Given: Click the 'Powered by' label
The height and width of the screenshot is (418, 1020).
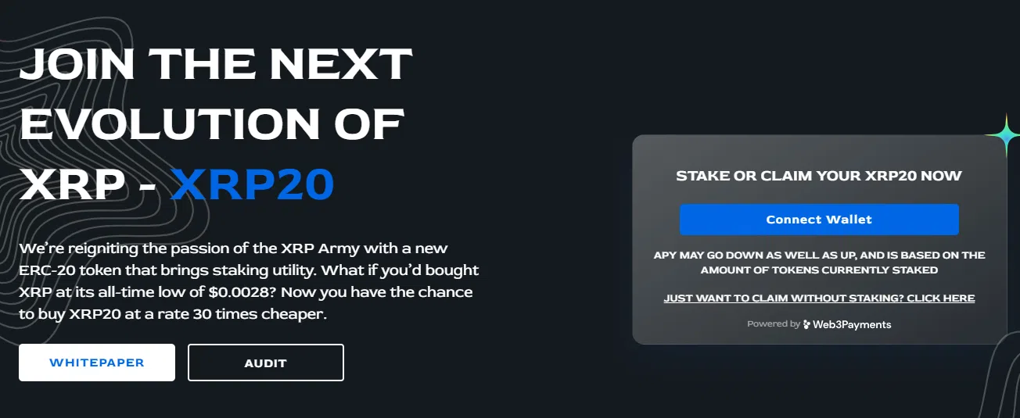Looking at the screenshot, I should coord(773,324).
